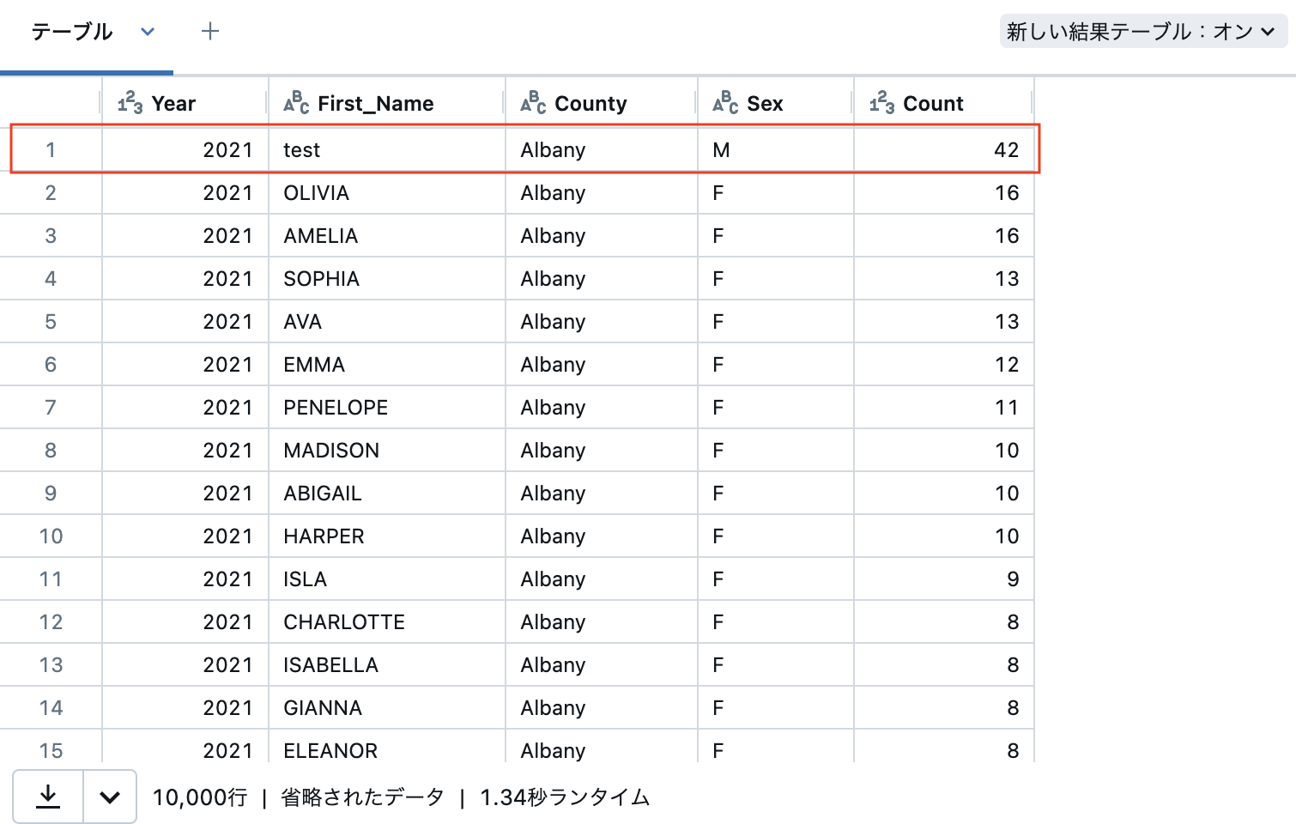The height and width of the screenshot is (824, 1296).
Task: Select the AMELIA name cell
Action: click(x=387, y=235)
